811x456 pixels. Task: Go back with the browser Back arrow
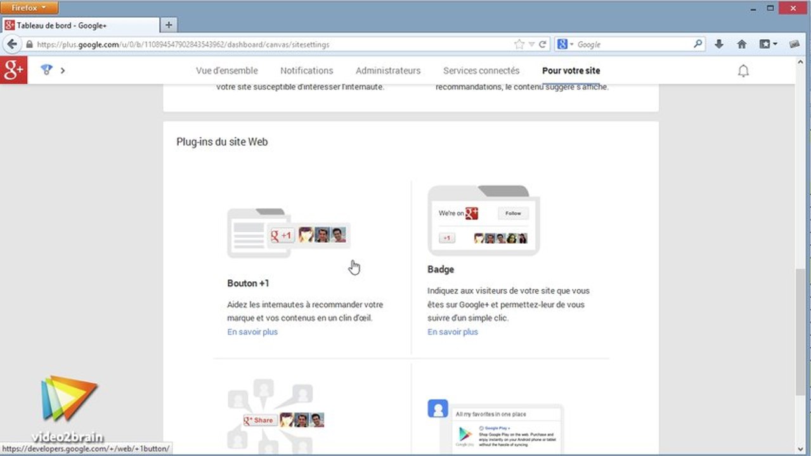11,44
